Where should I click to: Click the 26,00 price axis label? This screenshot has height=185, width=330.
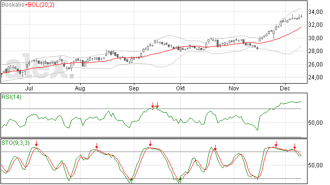point(315,65)
